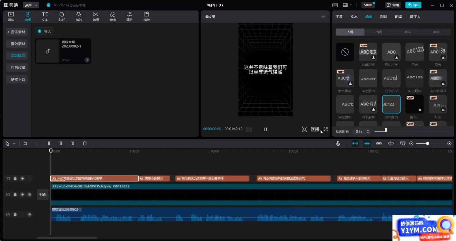Switch to the 循环 loop animations tab

click(407, 32)
